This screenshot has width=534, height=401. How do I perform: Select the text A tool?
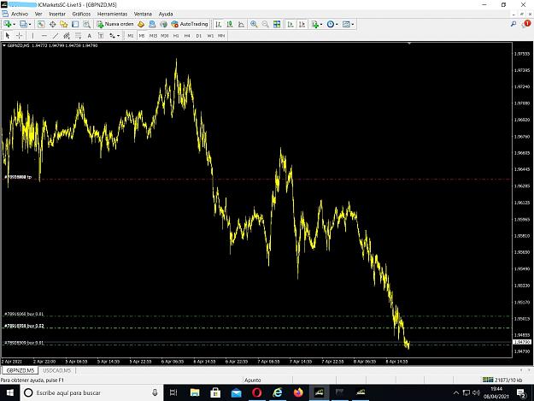coord(89,35)
